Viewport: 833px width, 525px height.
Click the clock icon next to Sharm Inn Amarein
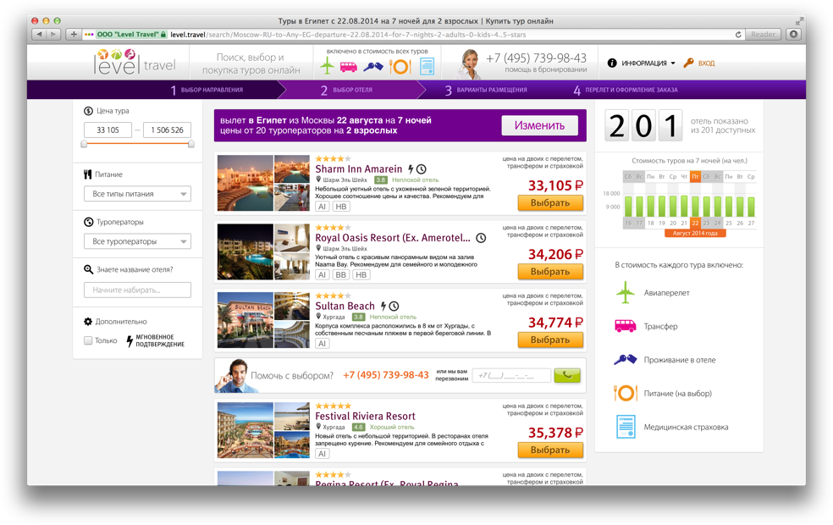(422, 169)
